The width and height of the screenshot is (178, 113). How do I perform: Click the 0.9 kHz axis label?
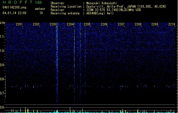coord(2,65)
